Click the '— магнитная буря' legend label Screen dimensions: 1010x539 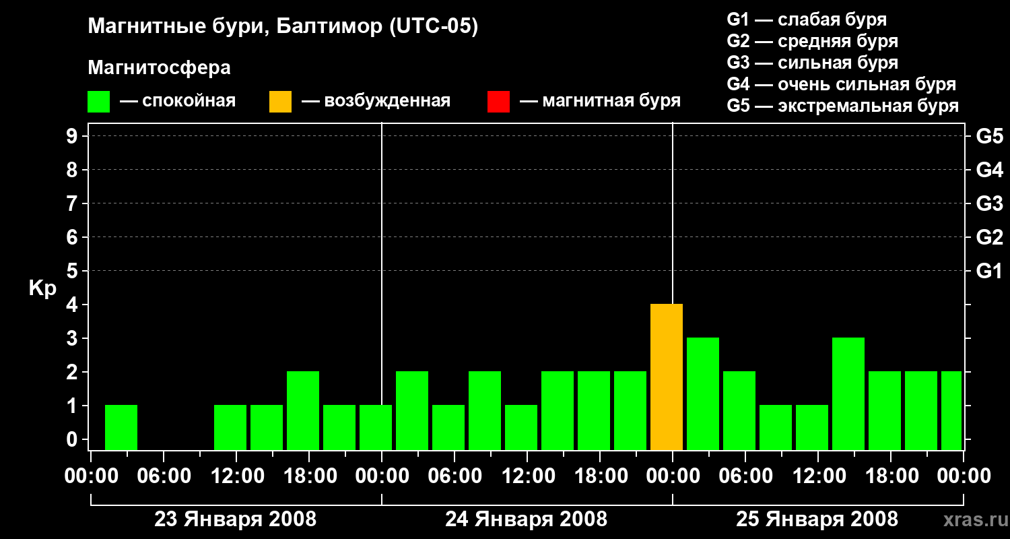click(601, 101)
